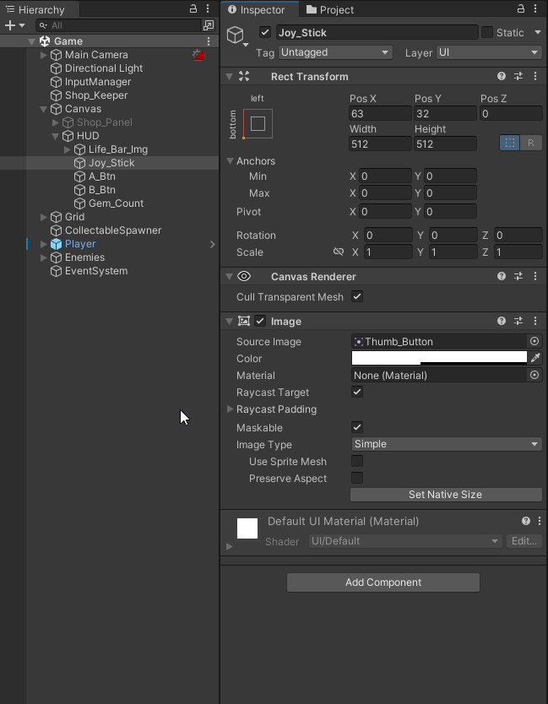Expand the Grid object
The width and height of the screenshot is (548, 704).
(44, 217)
